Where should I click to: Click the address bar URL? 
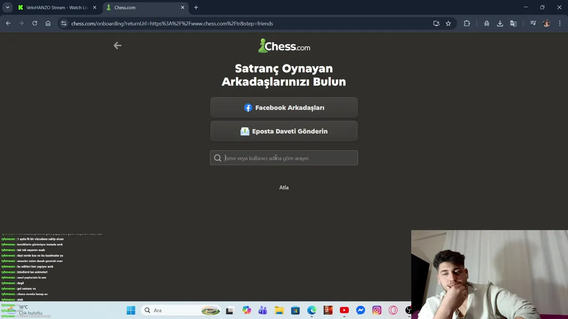click(x=172, y=23)
